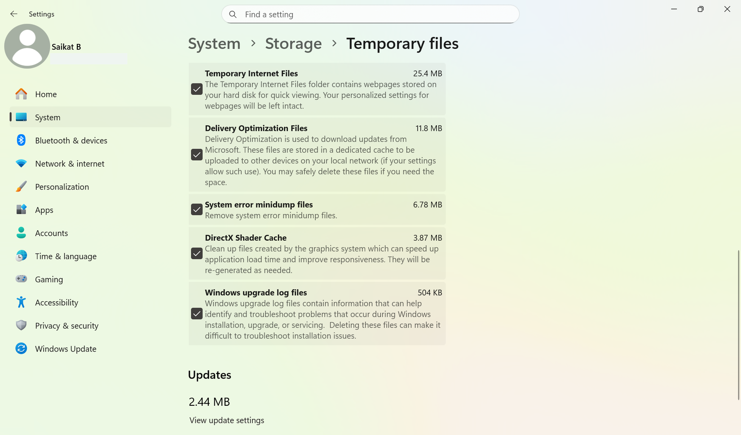Click the Windows Update sync icon
The height and width of the screenshot is (435, 741).
[21, 348]
